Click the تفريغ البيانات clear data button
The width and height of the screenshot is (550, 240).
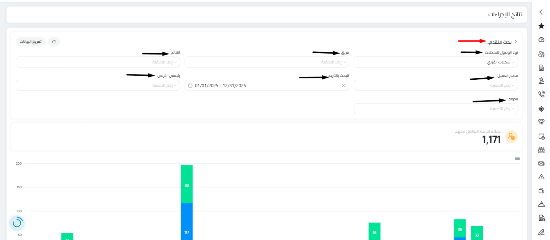pos(30,41)
